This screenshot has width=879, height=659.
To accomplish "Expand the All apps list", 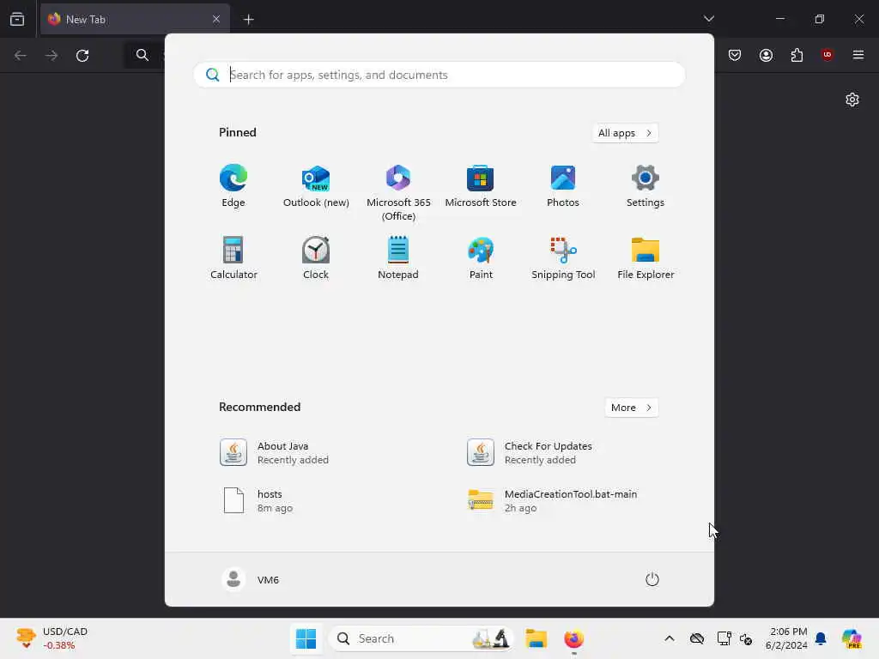I will coord(625,133).
